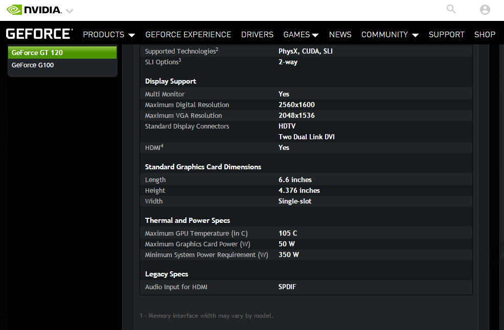Click the memory interface width footnote

207,316
